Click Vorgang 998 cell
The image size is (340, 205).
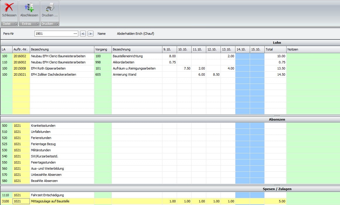(103, 62)
